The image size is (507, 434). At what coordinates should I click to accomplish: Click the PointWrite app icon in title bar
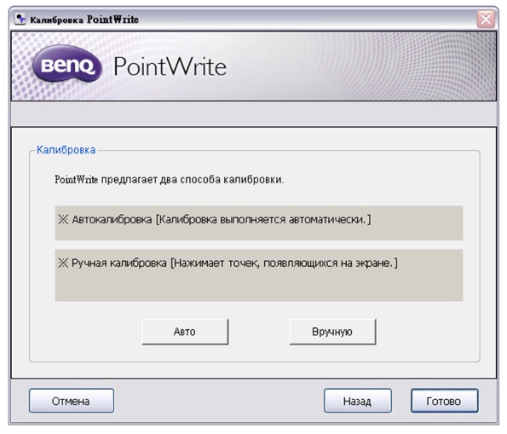(x=20, y=19)
